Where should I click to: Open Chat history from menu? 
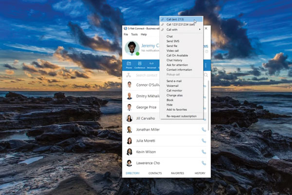[x=174, y=60]
